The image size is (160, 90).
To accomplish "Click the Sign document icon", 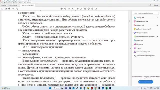I will click(85, 9).
